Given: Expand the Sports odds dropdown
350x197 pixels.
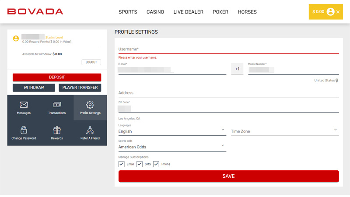Looking at the screenshot, I should click(x=172, y=147).
